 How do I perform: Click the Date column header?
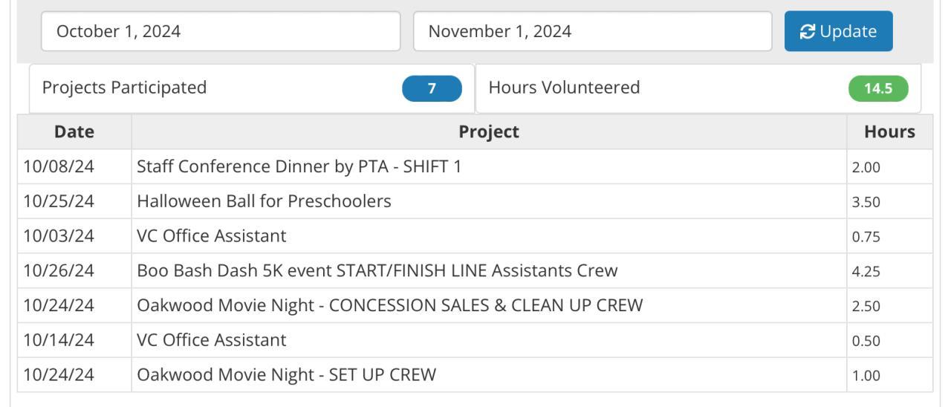(x=74, y=132)
